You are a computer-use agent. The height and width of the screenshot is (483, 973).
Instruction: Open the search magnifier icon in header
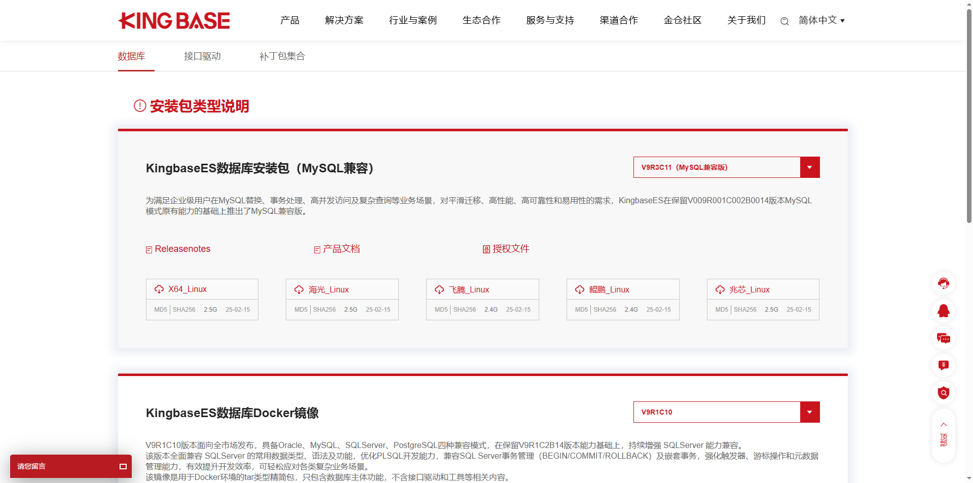click(784, 21)
